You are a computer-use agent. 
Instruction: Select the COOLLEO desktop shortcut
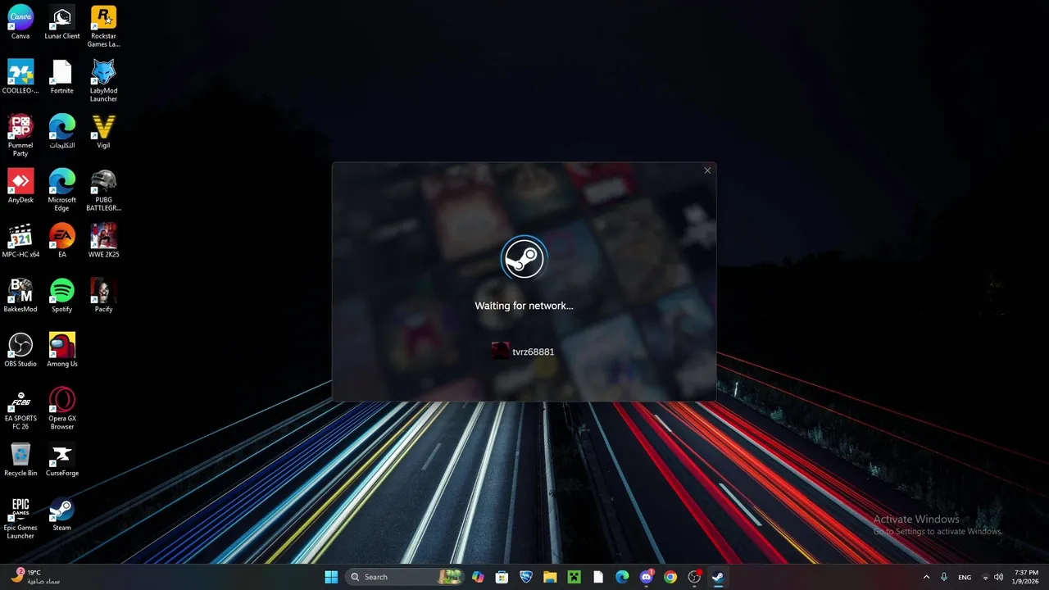click(20, 77)
